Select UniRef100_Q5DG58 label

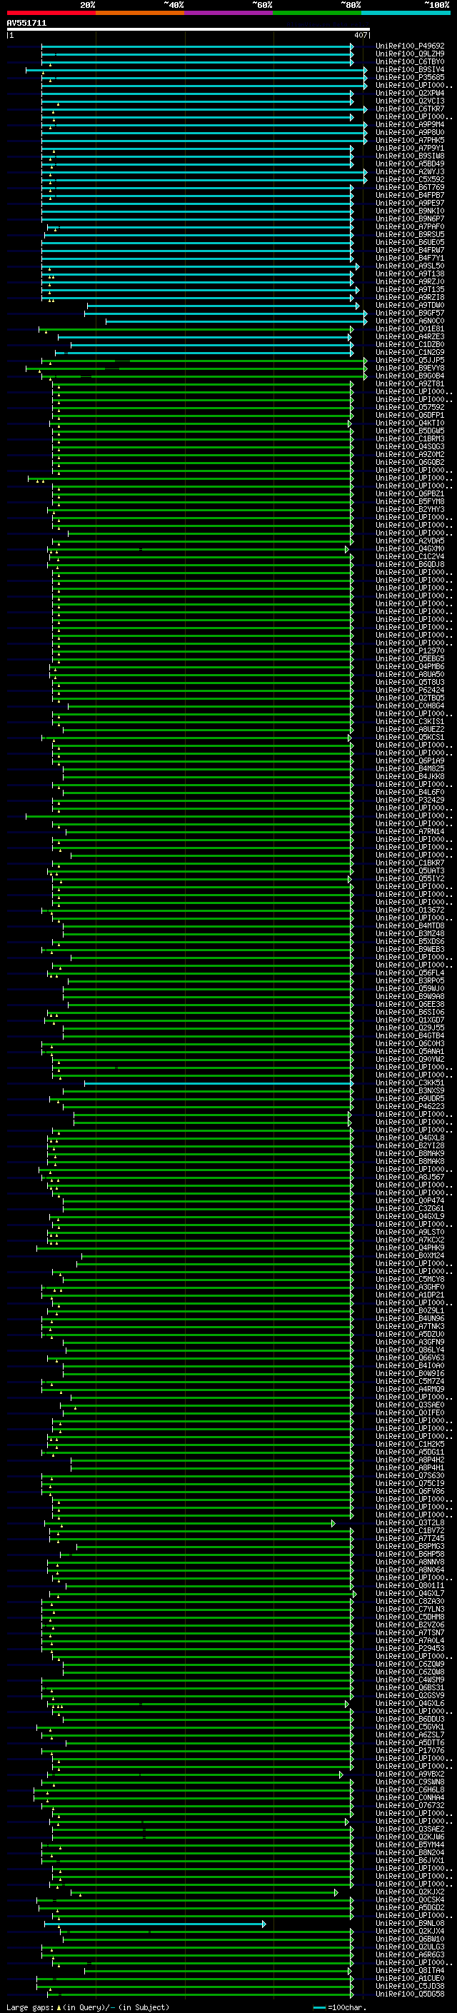click(x=410, y=1994)
